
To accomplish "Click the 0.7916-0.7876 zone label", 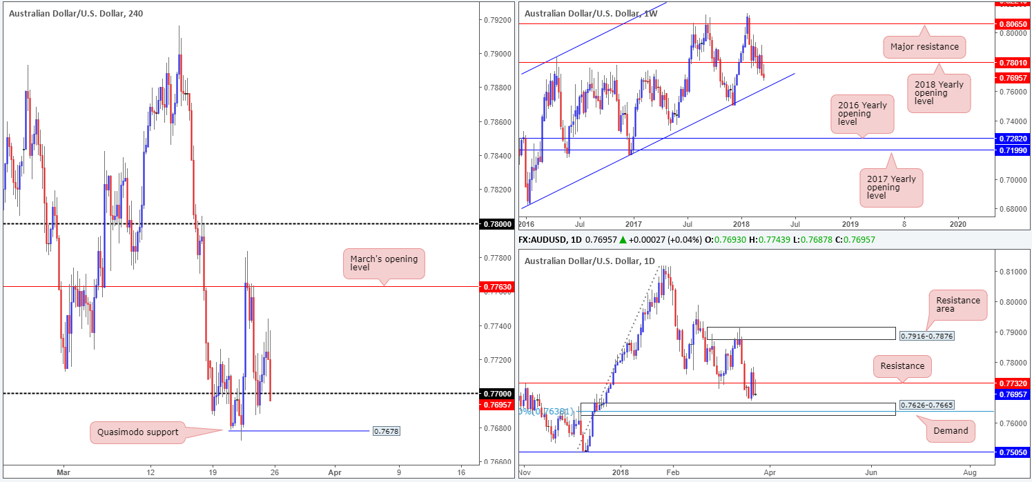I will (x=926, y=336).
